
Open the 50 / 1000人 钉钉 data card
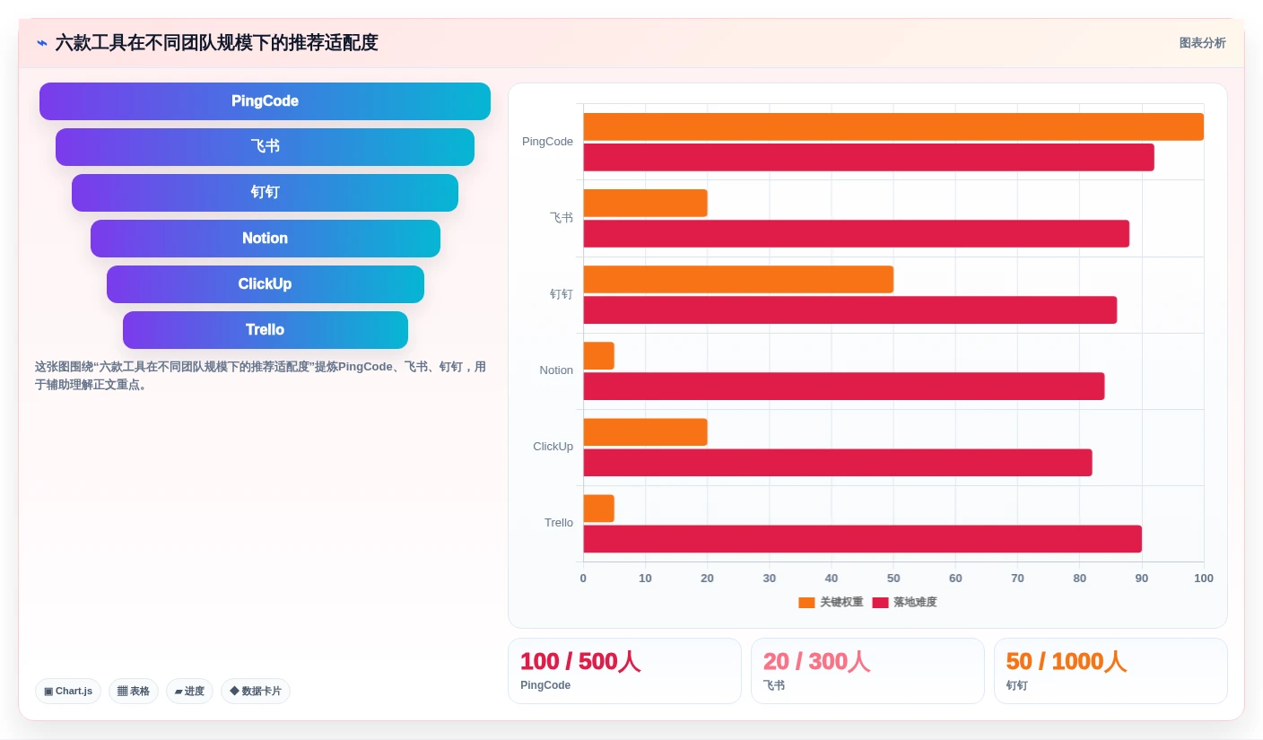[1111, 671]
